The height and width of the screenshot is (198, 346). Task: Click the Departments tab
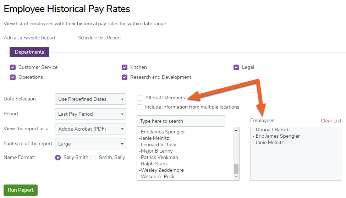[x=29, y=52]
